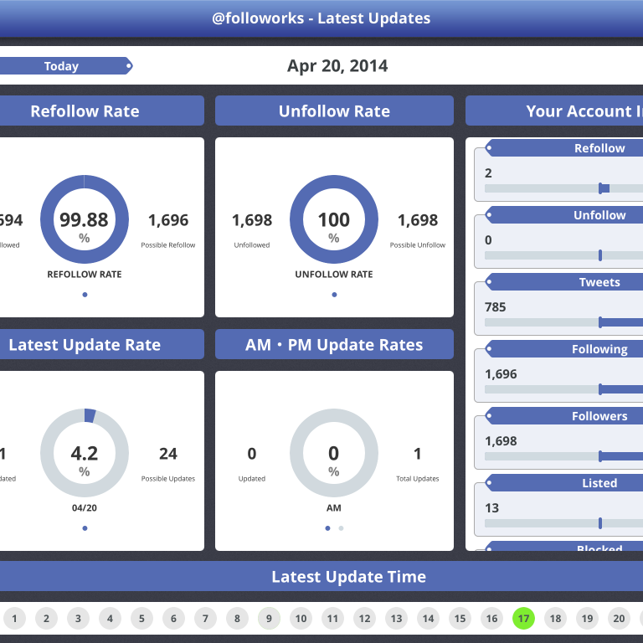This screenshot has width=643, height=643.
Task: Click the Unfollow Rate 100% donut chart
Action: pos(334,219)
